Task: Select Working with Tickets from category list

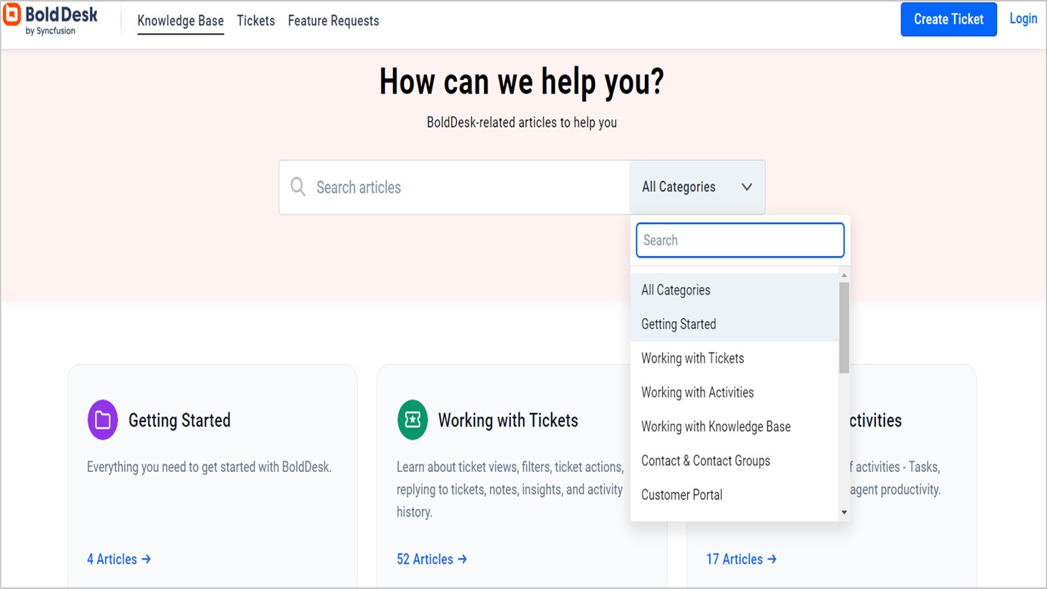Action: [735, 358]
